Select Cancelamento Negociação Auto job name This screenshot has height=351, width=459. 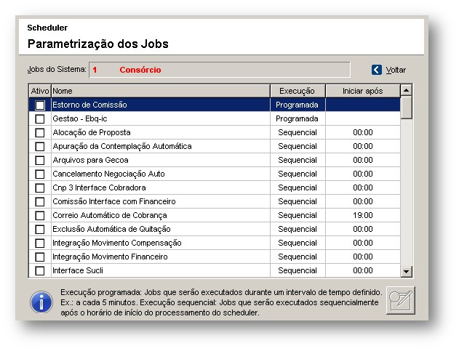tap(108, 174)
